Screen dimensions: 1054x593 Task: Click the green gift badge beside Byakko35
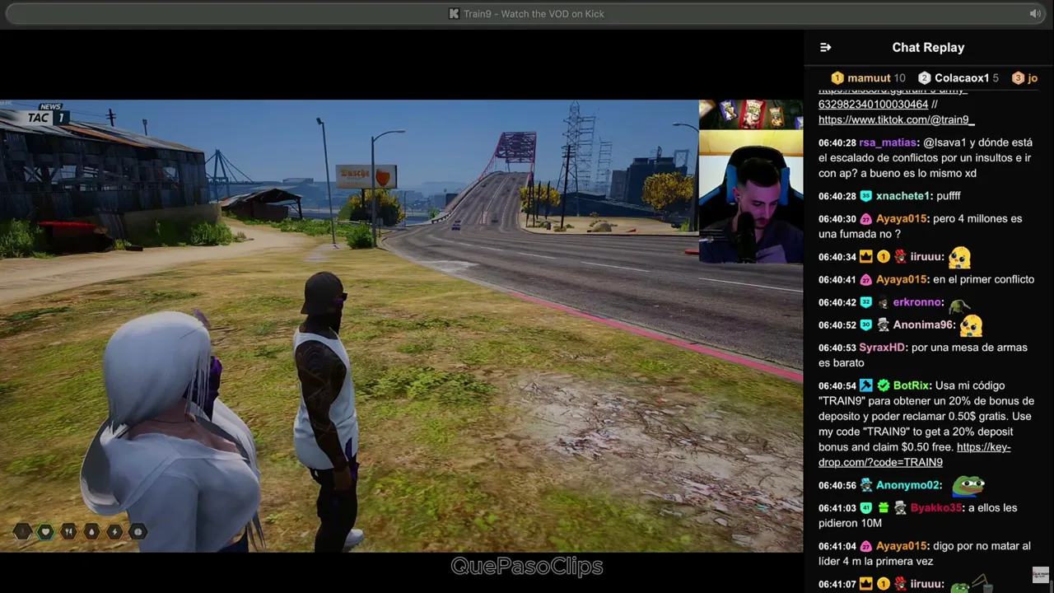tap(883, 508)
